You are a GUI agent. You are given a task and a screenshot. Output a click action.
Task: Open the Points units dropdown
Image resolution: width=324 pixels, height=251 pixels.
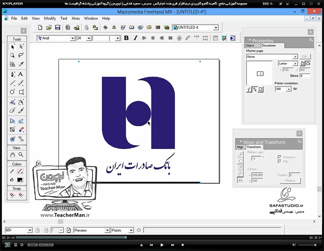pyautogui.click(x=131, y=230)
